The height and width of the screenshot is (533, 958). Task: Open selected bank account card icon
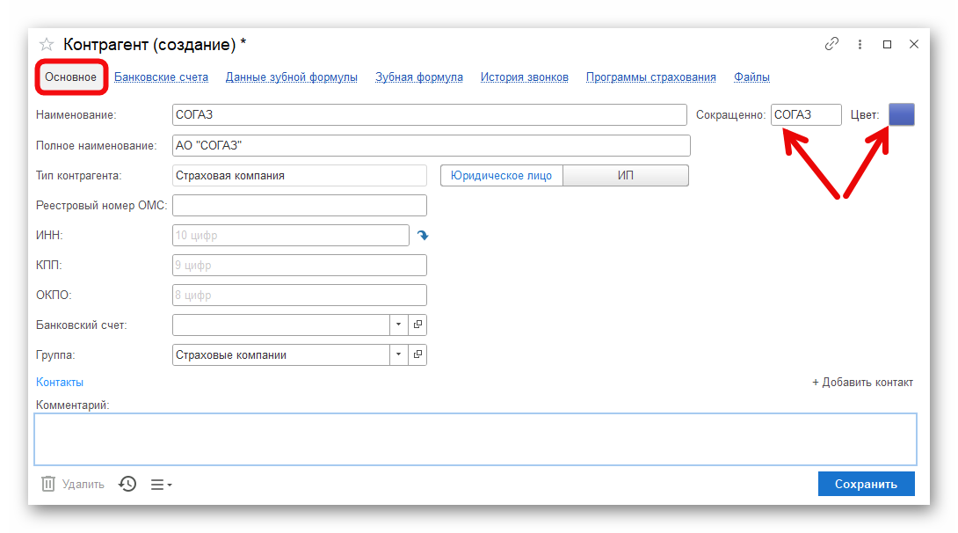417,325
